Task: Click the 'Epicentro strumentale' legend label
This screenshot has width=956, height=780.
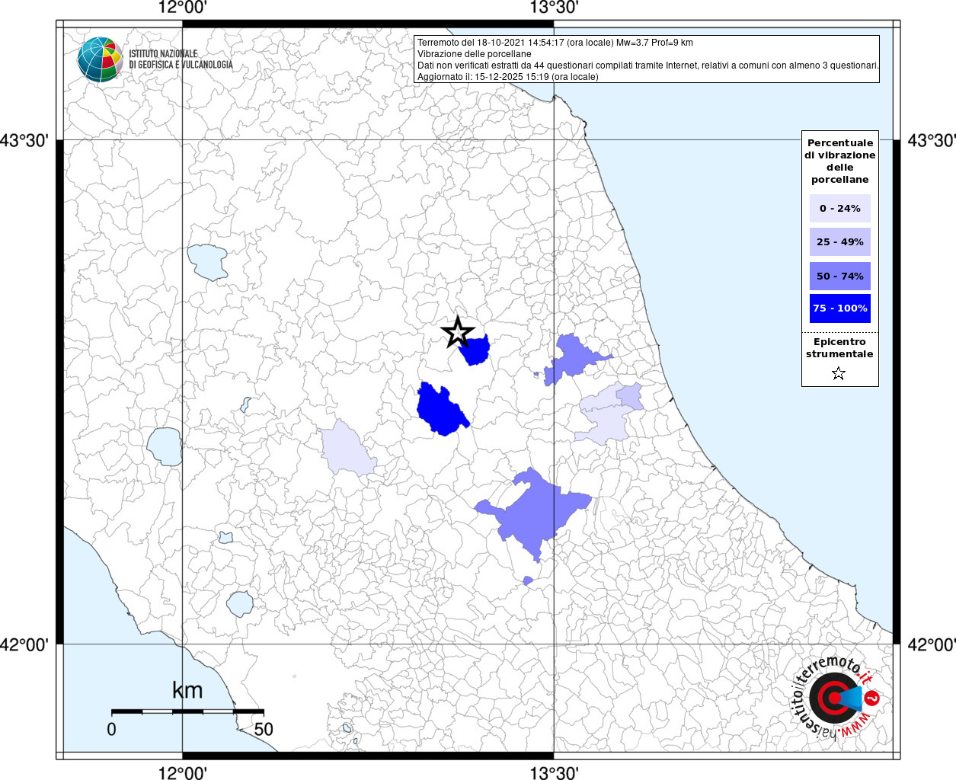Action: pos(839,348)
